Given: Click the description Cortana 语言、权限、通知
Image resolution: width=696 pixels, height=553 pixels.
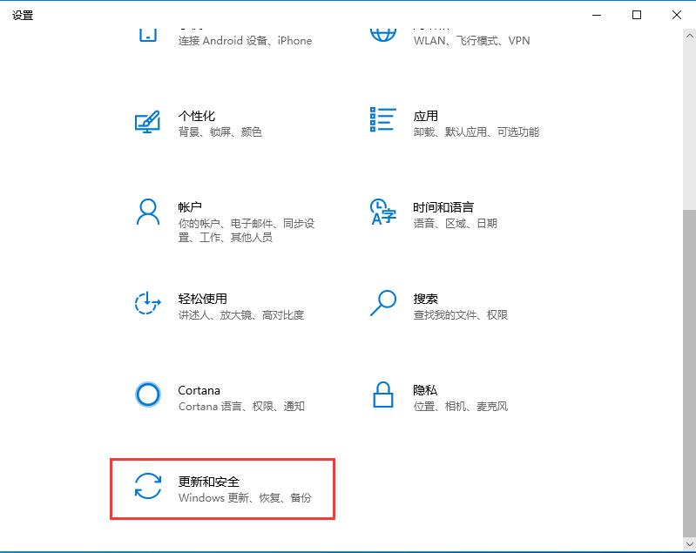Looking at the screenshot, I should [x=241, y=407].
